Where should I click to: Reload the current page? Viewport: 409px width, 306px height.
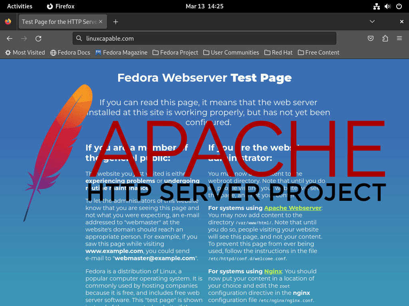tap(38, 39)
